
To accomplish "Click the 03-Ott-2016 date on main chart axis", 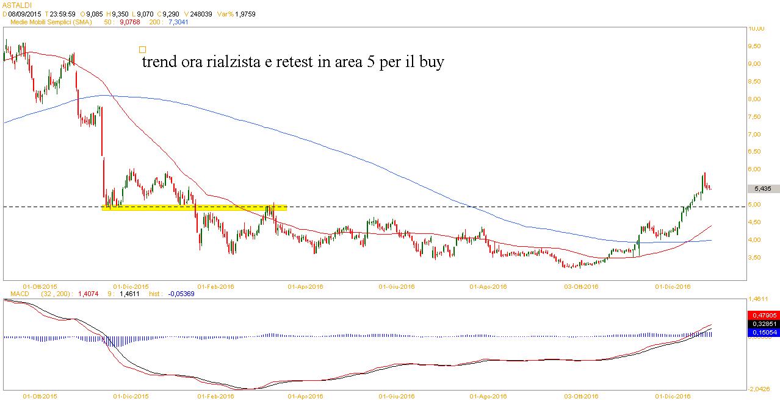I will pos(581,286).
